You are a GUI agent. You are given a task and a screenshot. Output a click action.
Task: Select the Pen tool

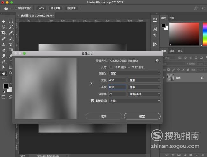click(4, 62)
